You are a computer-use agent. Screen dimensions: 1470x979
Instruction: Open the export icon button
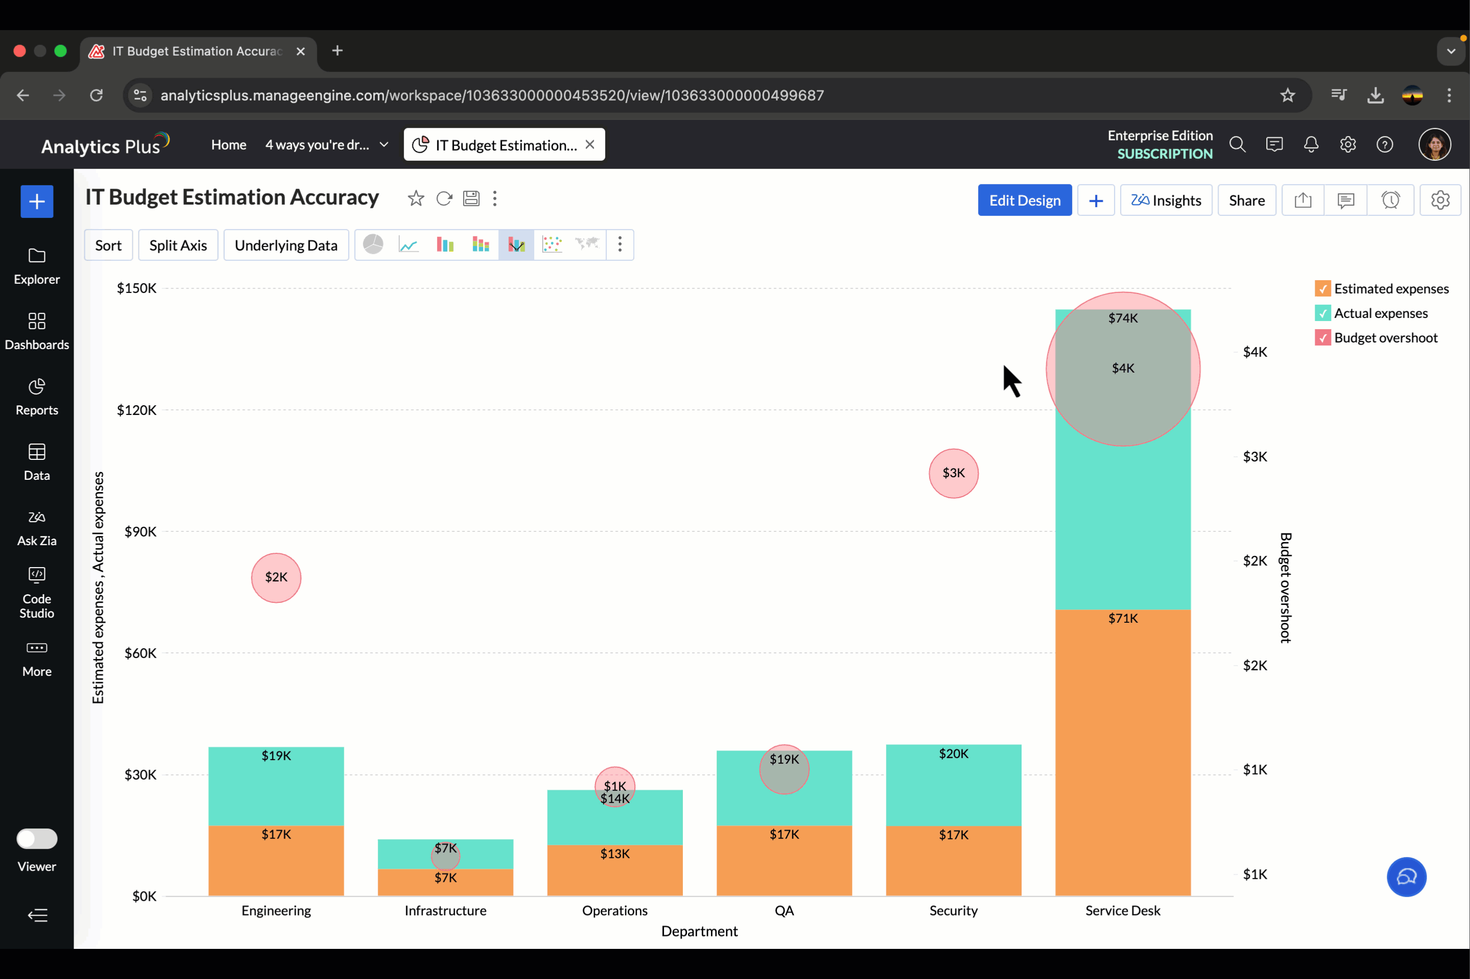[x=1302, y=201]
